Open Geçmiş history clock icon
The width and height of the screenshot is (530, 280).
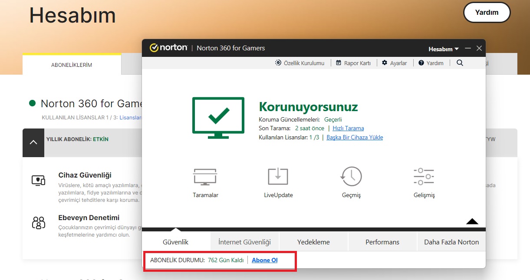pos(351,176)
